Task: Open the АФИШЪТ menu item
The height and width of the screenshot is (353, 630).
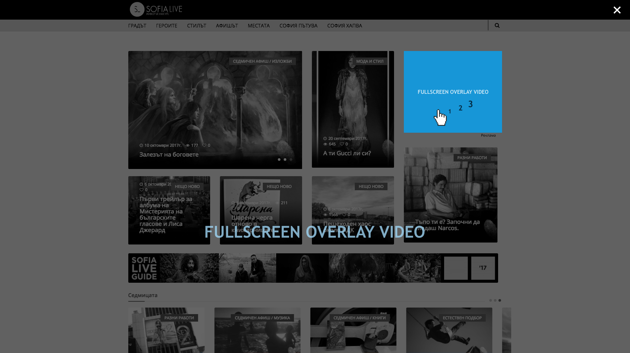Action: [227, 25]
